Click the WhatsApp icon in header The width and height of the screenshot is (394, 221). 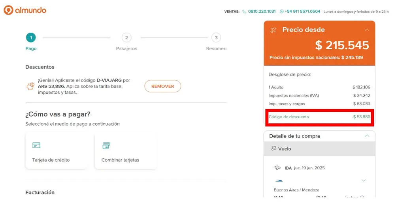282,11
